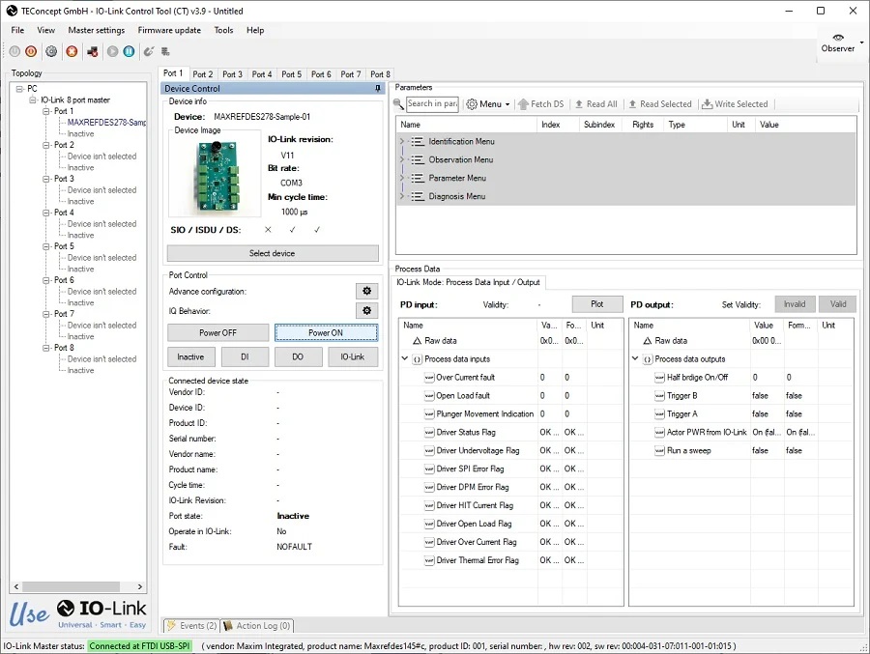Open the Observer role dropdown arrow
The image size is (870, 654).
pyautogui.click(x=861, y=43)
